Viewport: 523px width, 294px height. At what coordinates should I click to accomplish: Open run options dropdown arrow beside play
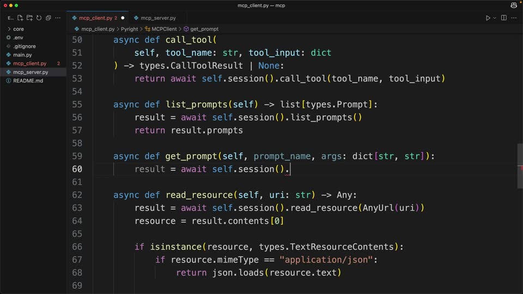click(x=495, y=18)
